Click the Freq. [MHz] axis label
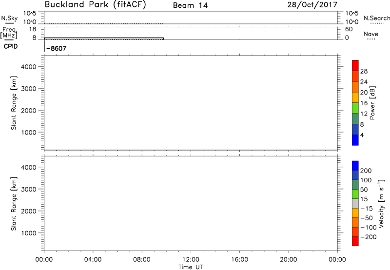 point(9,33)
